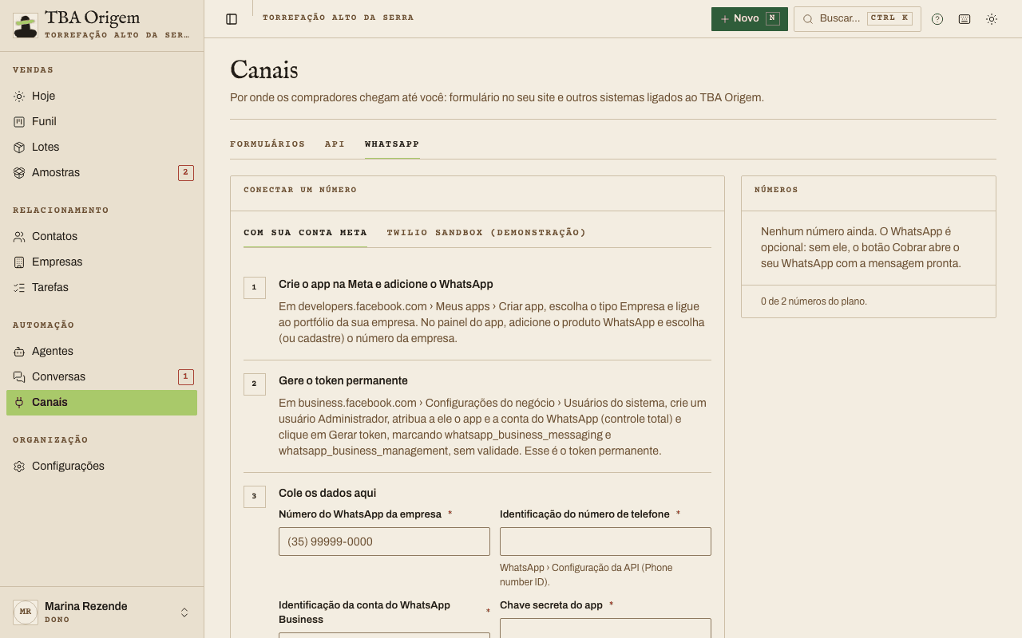The image size is (1022, 638).
Task: Open Configurações settings
Action: 101,466
